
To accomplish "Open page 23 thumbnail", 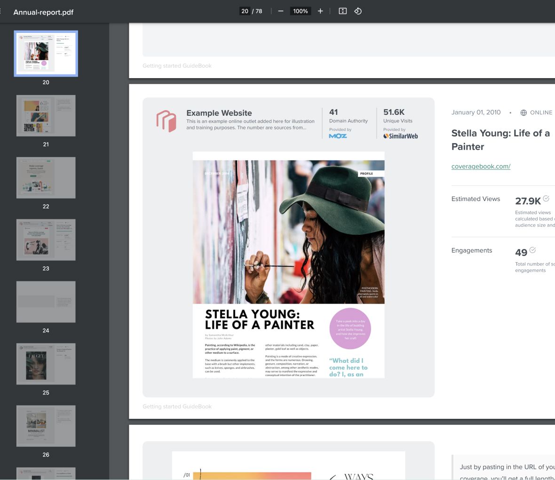I will pos(46,240).
